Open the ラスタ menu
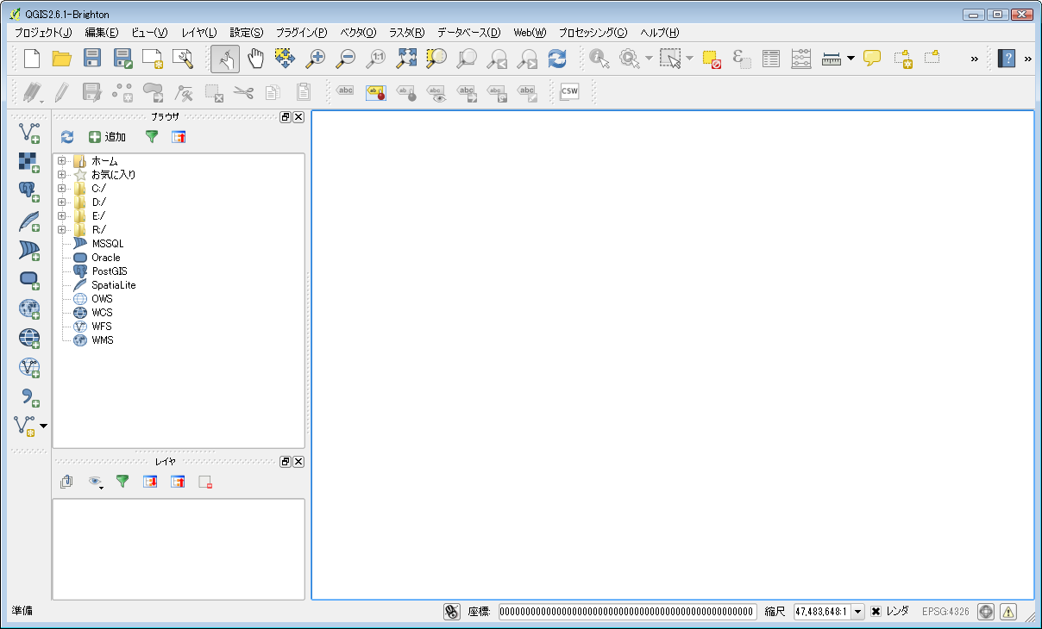This screenshot has height=629, width=1042. click(x=407, y=33)
